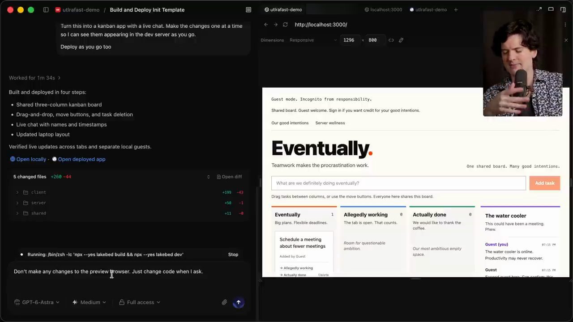Viewport: 573px width, 322px height.
Task: Toggle the left sidebar panel icon
Action: (46, 10)
